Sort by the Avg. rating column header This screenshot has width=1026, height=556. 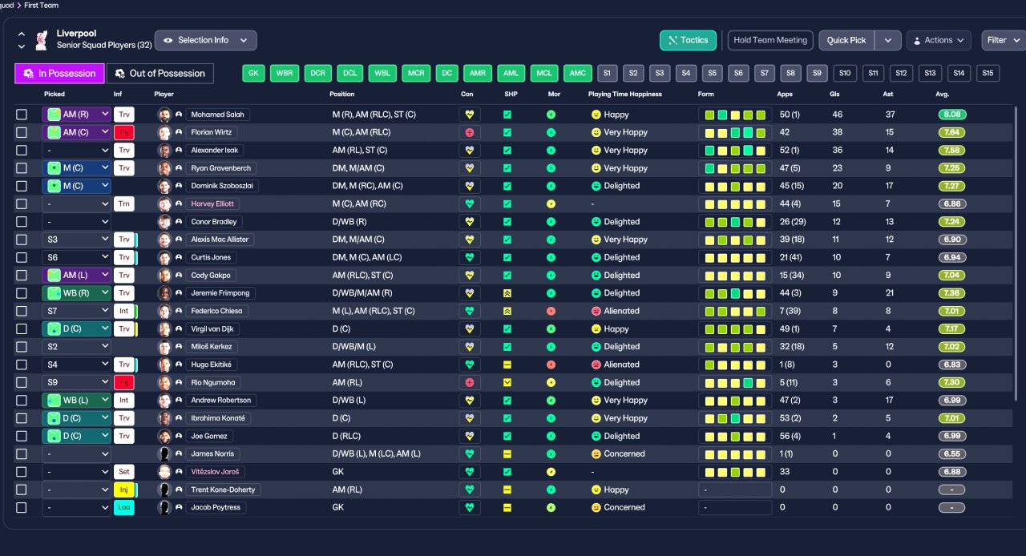pyautogui.click(x=943, y=94)
